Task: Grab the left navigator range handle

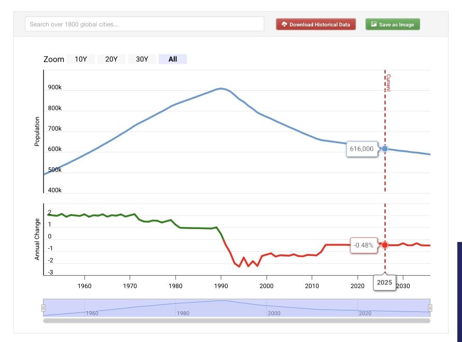Action: (44, 308)
